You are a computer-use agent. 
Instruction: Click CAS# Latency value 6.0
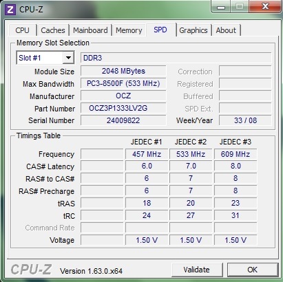coord(147,166)
